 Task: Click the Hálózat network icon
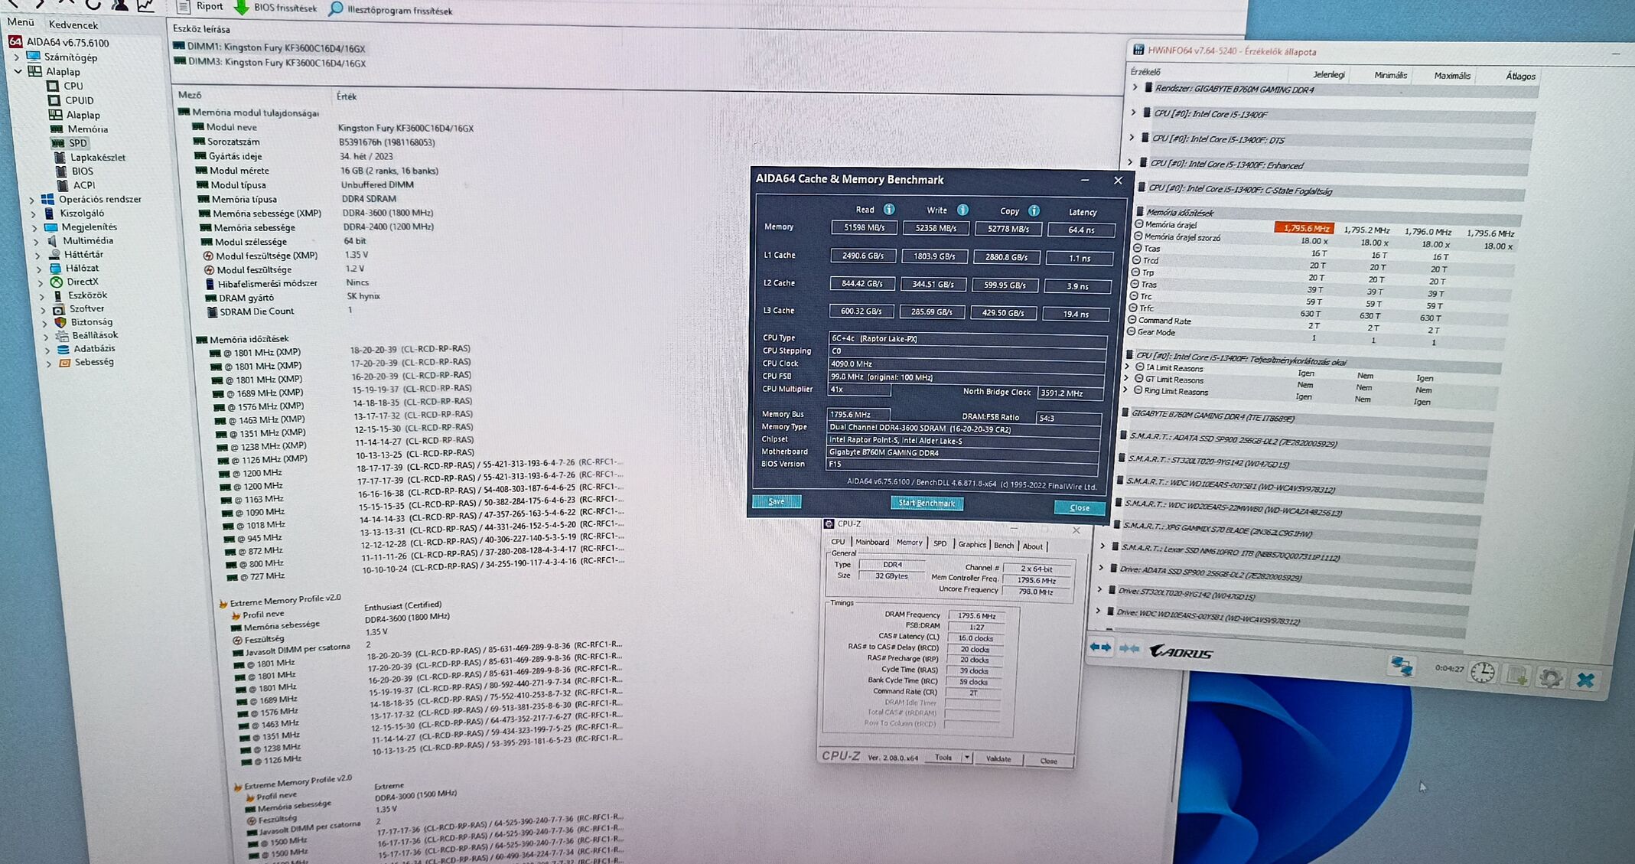(x=55, y=269)
